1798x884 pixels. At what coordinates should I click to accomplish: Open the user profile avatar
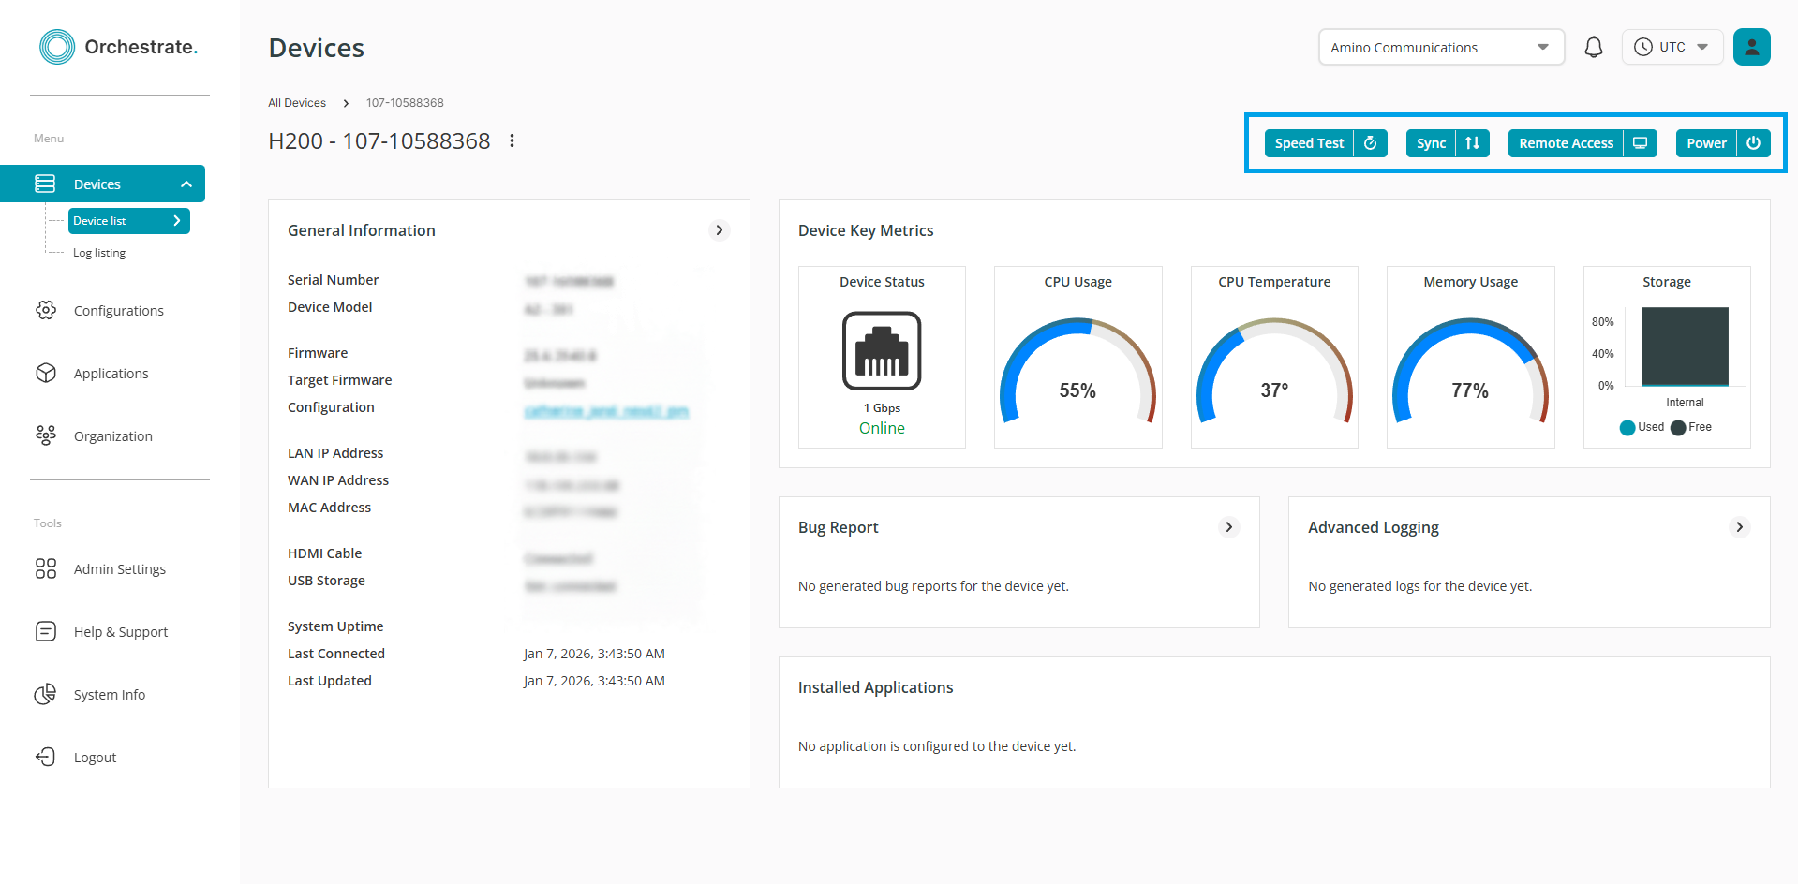click(x=1751, y=47)
